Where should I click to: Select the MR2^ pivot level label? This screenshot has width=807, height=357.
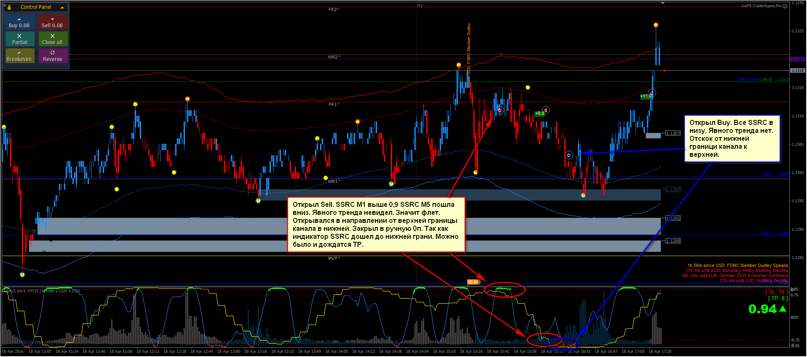pos(334,57)
